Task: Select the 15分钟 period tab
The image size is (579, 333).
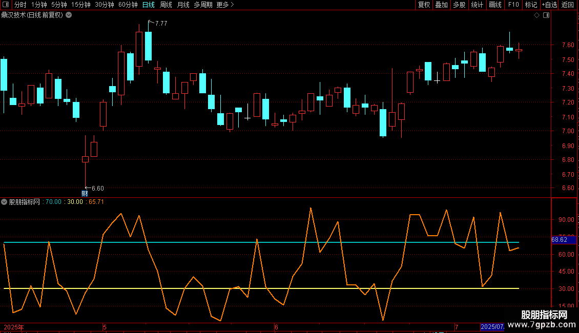Action: click(x=81, y=5)
